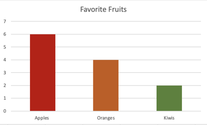Click the red Apples bar
The height and width of the screenshot is (125, 207).
43,73
